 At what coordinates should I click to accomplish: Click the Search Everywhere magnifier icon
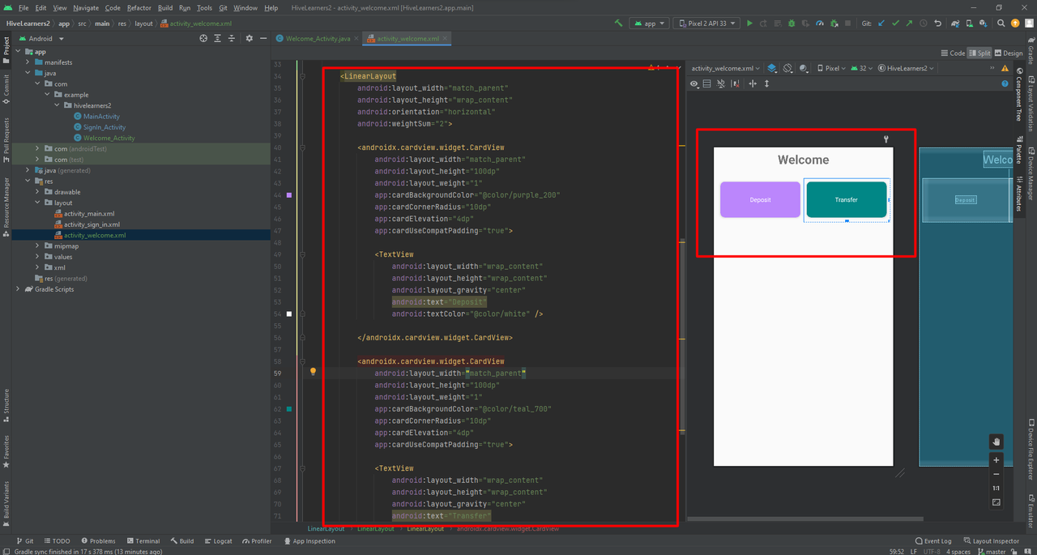coord(1001,23)
